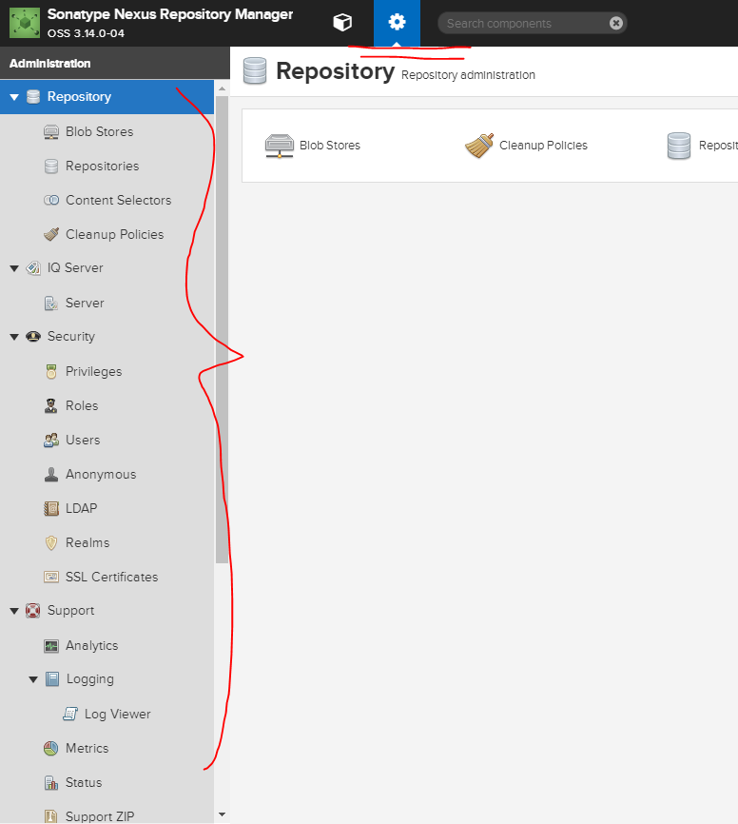Click the Support lifebuoy icon
The height and width of the screenshot is (824, 738).
33,611
